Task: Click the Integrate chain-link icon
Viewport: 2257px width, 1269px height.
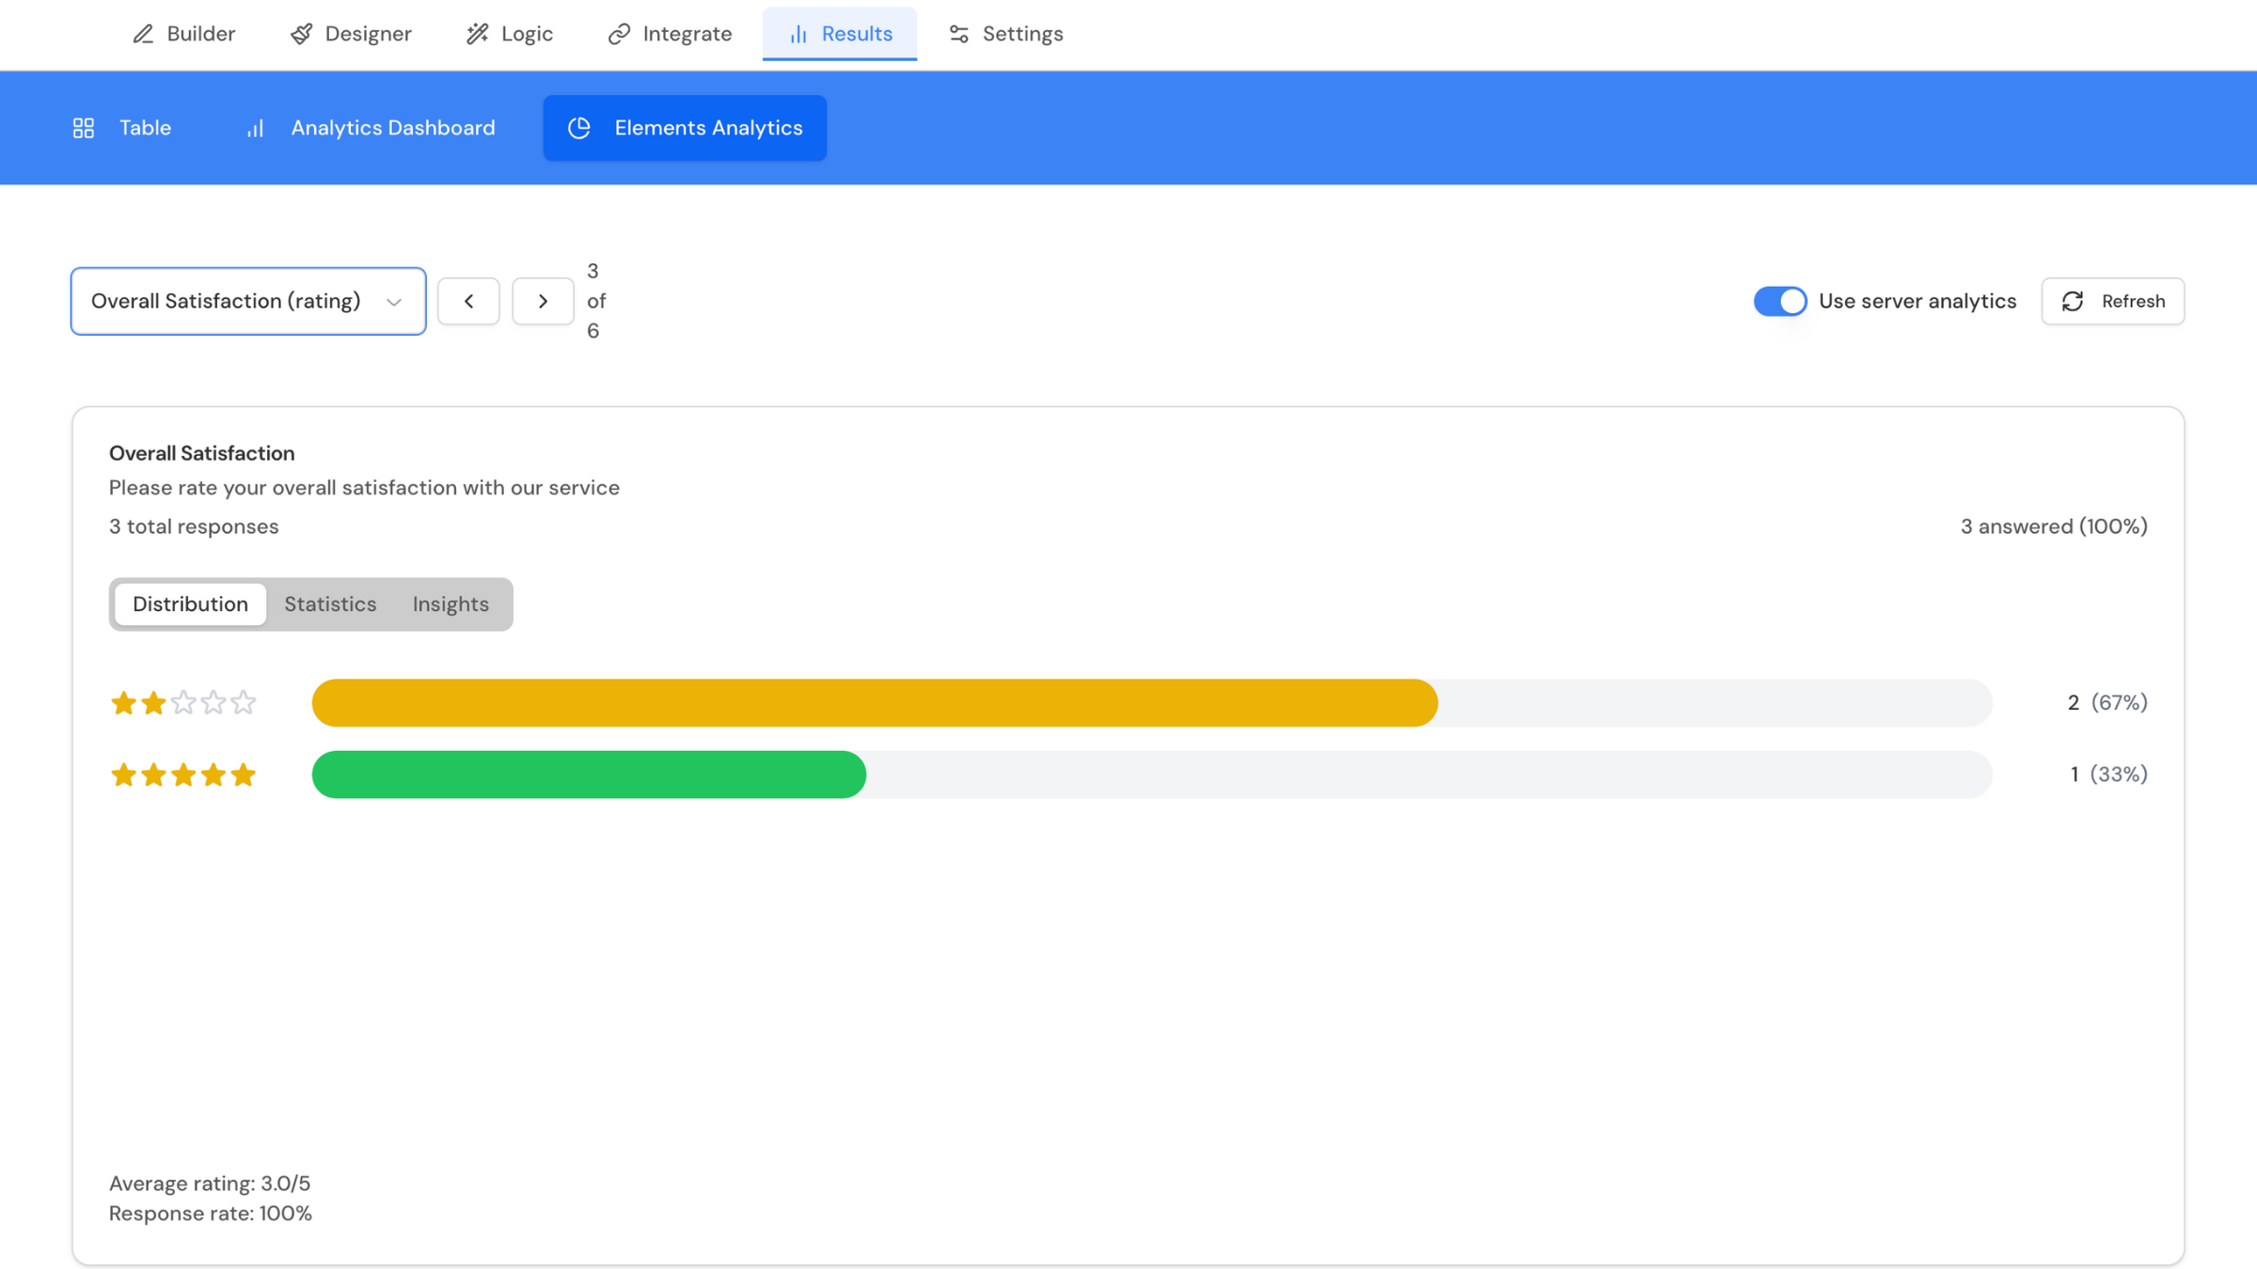Action: pos(619,35)
